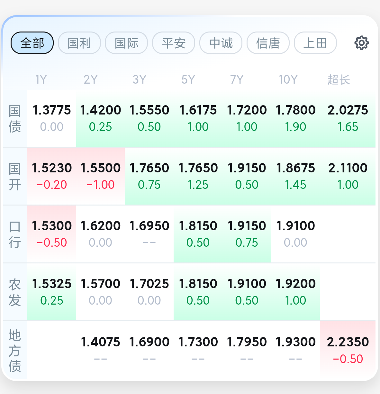Switch to the 国际 tab
Image resolution: width=380 pixels, height=394 pixels.
[x=126, y=43]
